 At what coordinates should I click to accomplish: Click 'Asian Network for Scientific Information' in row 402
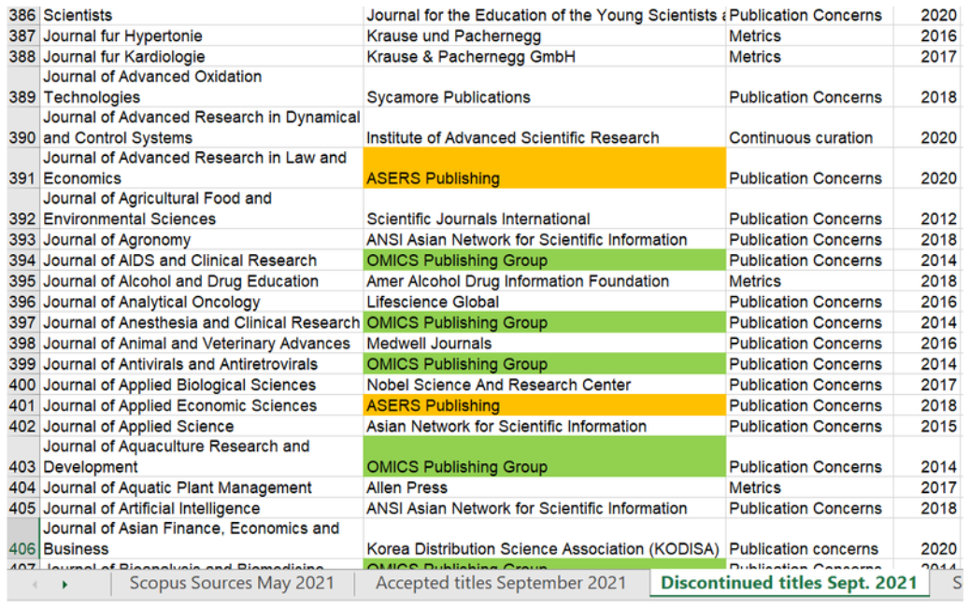pyautogui.click(x=545, y=426)
